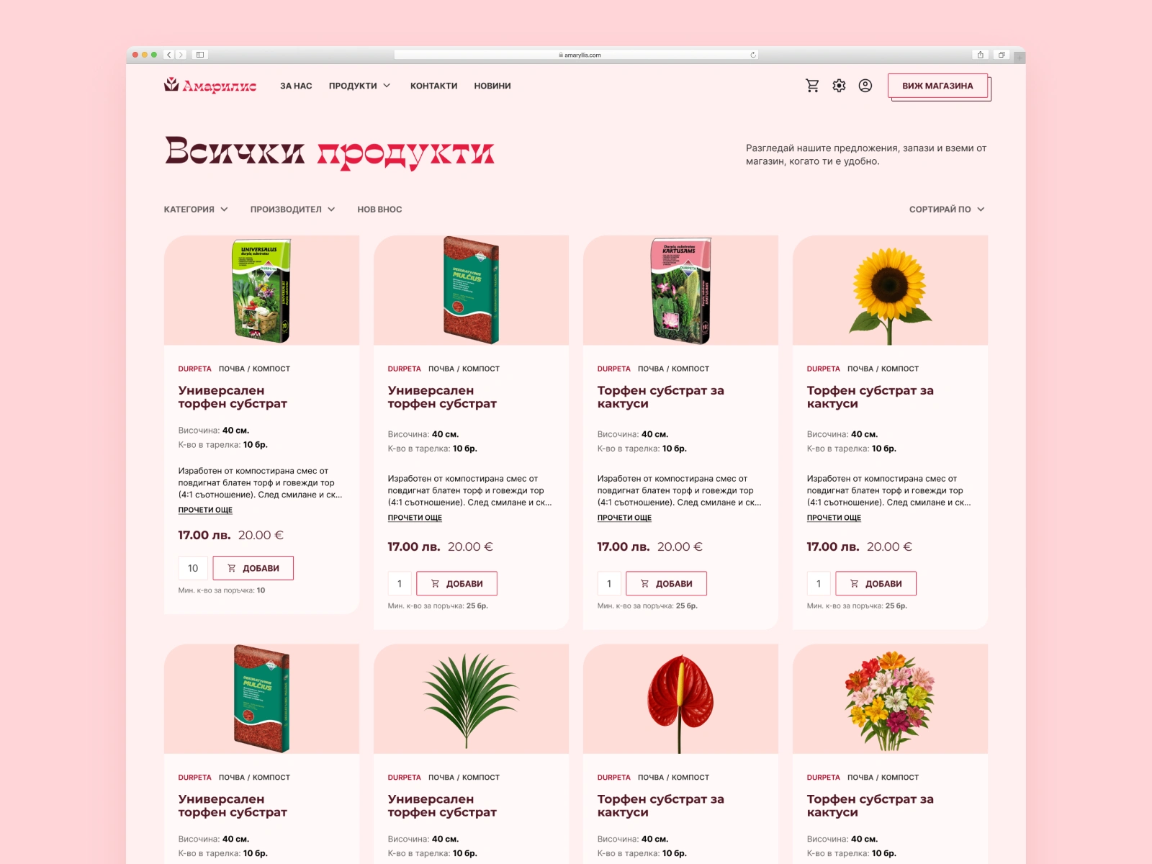Screen dimensions: 1152x864
Task: Open the НОВИНИ navigation item
Action: pos(492,86)
